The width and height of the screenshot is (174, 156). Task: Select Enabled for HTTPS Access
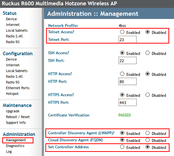122,95
